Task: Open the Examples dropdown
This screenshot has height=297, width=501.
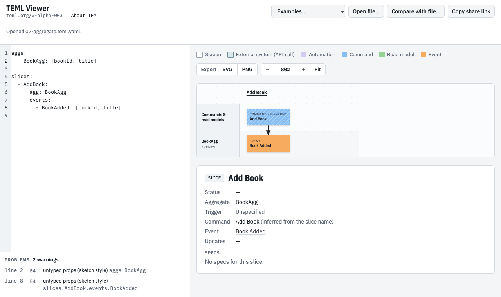Action: 308,11
